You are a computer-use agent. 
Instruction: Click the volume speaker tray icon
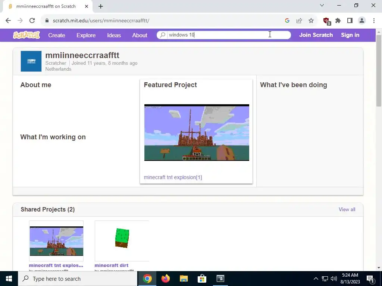click(334, 279)
